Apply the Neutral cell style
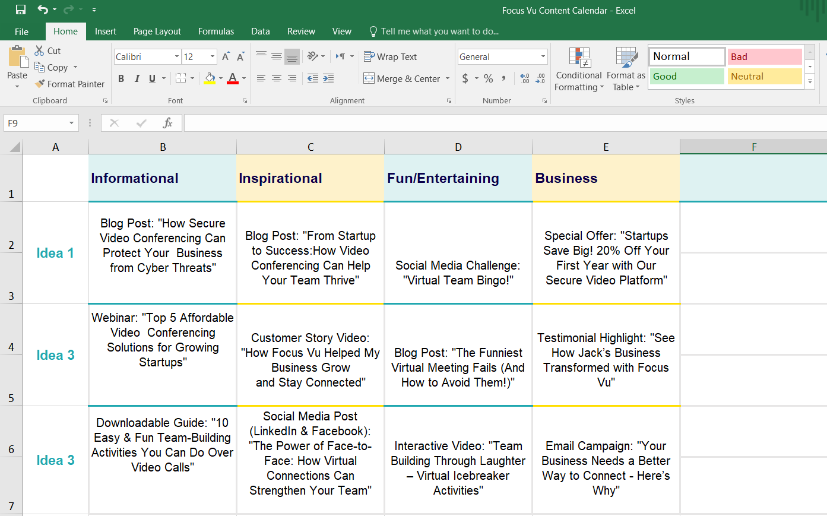 click(765, 76)
